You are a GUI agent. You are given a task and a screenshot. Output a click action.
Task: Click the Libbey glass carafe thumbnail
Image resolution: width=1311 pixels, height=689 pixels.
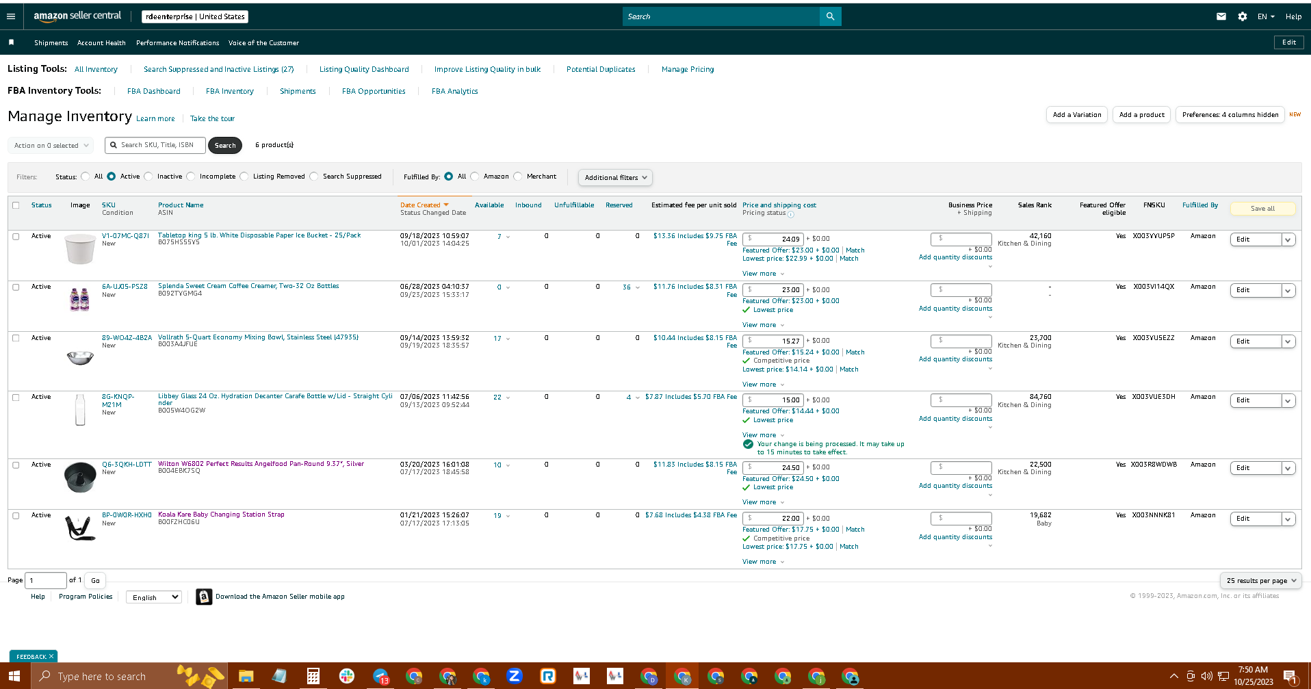80,410
